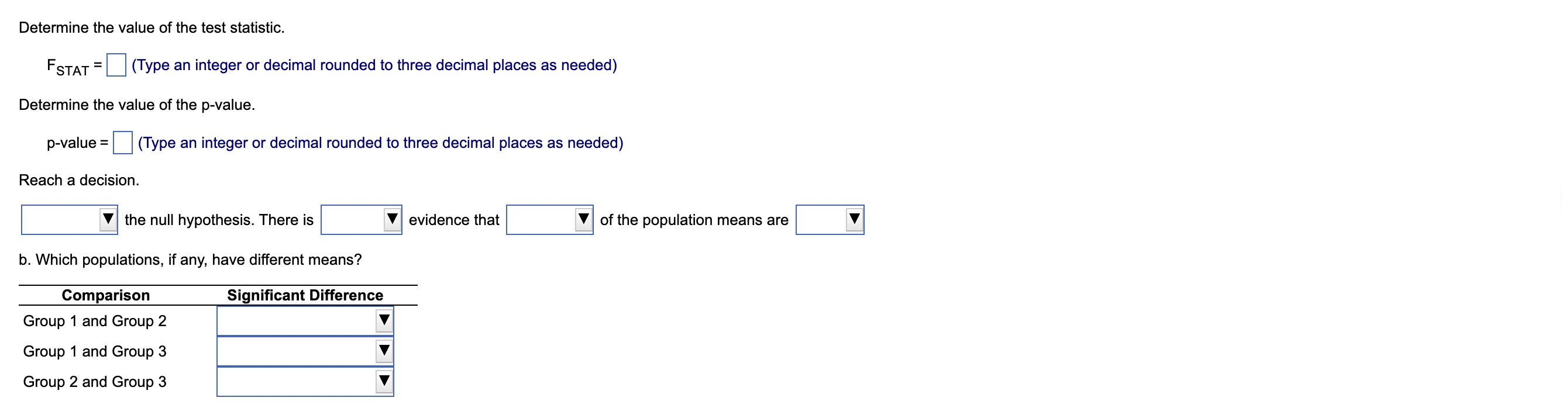Select the 'Significant Difference' column header

click(304, 295)
